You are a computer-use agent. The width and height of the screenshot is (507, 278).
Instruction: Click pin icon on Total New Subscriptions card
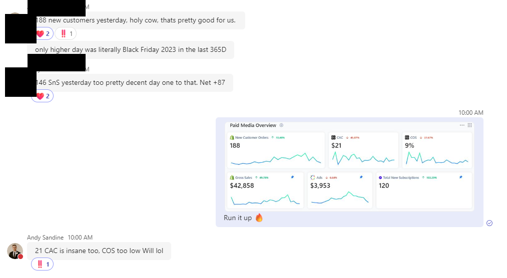461,177
